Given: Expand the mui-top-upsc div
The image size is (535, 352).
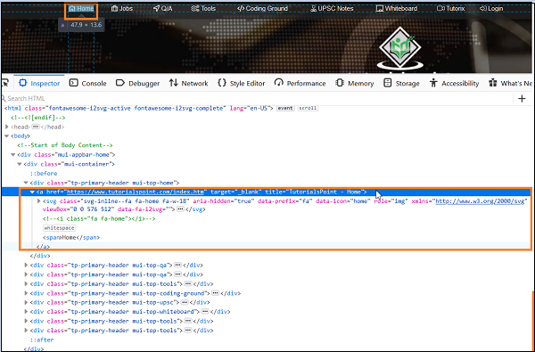Looking at the screenshot, I should point(26,302).
